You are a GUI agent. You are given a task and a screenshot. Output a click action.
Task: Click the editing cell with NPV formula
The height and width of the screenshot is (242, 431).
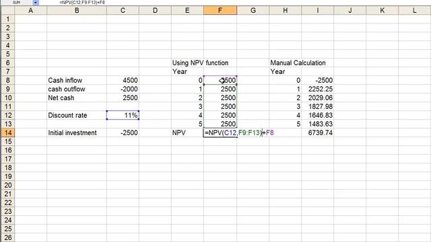pyautogui.click(x=220, y=133)
